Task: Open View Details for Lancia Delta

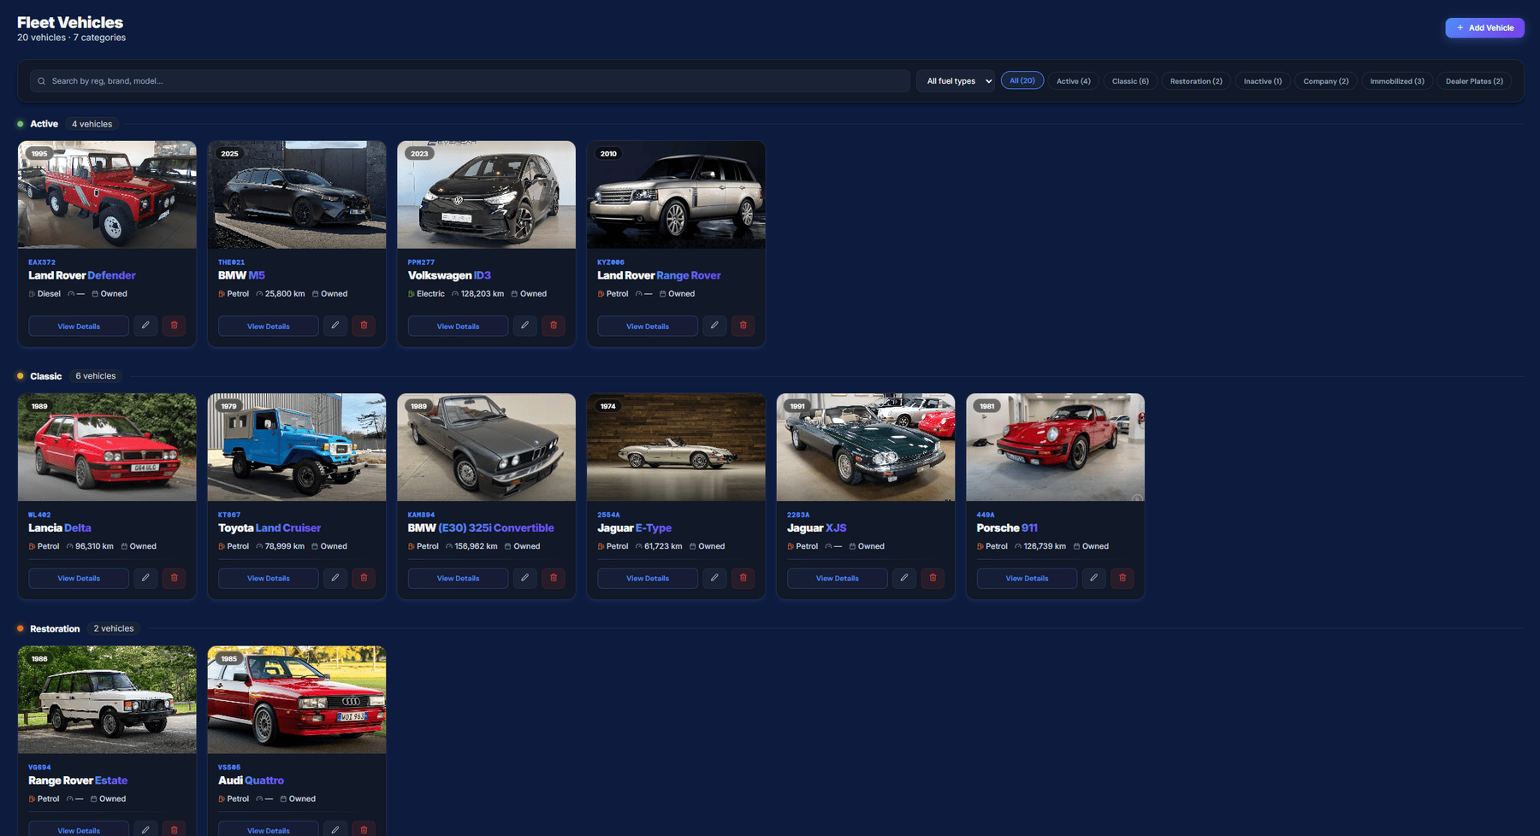Action: point(79,579)
